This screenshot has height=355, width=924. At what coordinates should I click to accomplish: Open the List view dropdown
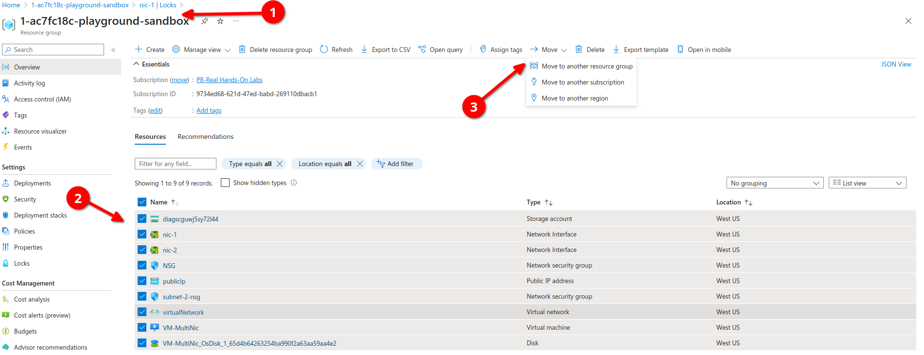pyautogui.click(x=867, y=183)
